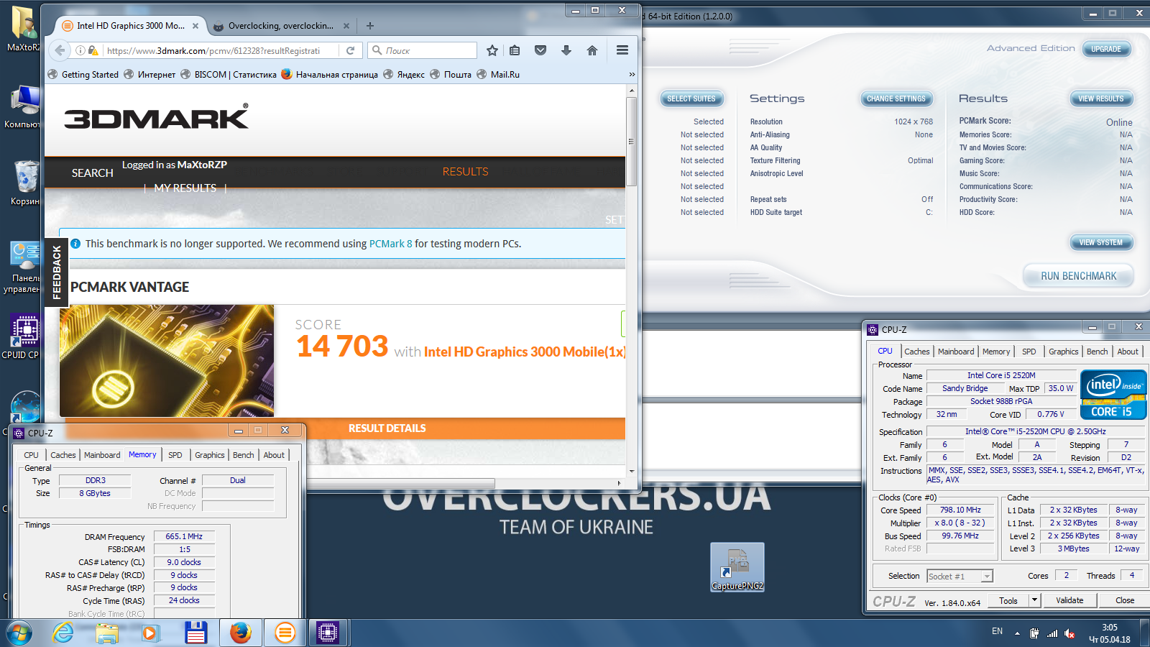
Task: Open the downloads arrow icon
Action: (x=566, y=50)
